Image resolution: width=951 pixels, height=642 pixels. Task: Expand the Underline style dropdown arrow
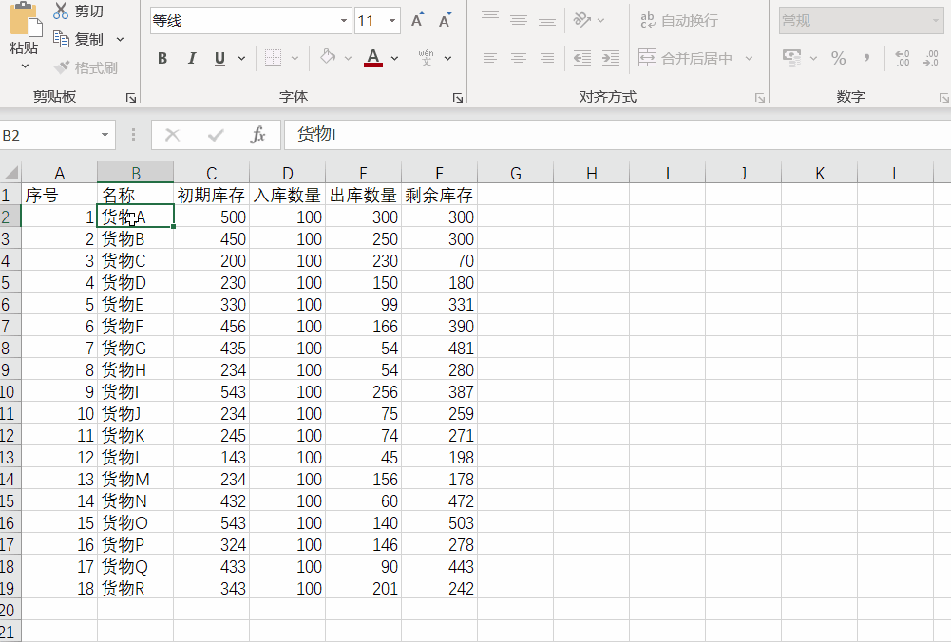(x=241, y=58)
